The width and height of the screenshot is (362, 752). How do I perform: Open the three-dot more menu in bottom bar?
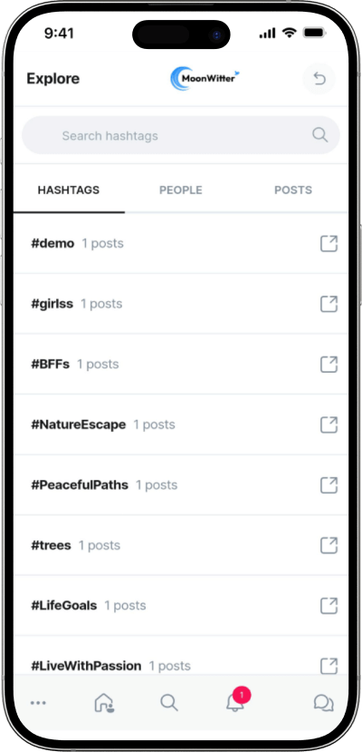(x=38, y=703)
